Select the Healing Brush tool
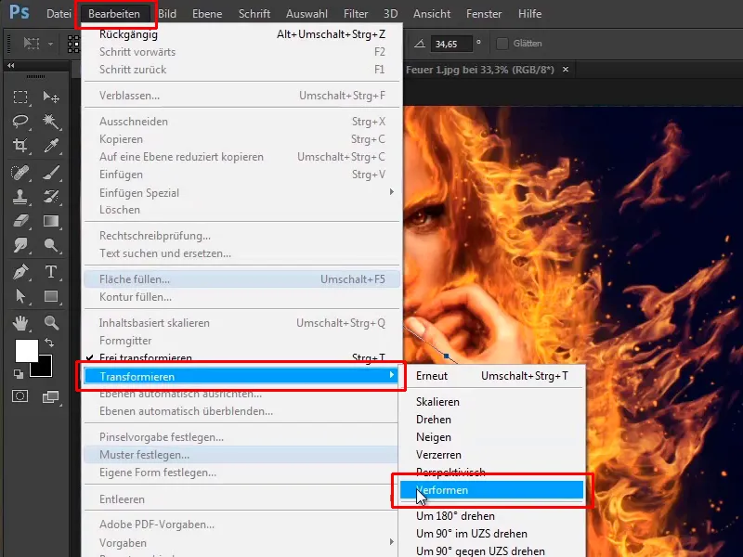 [20, 173]
